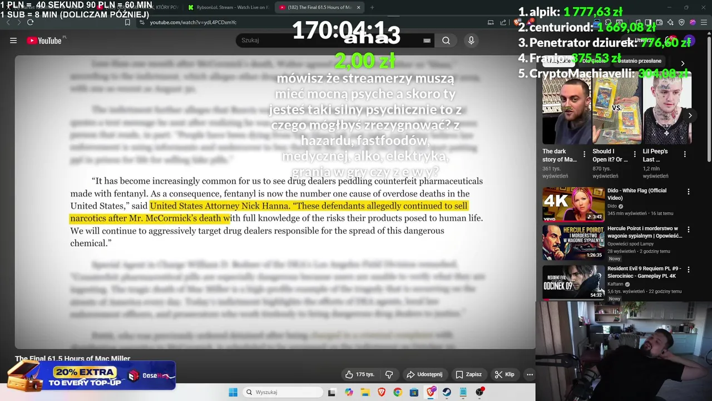Click the Zapisz save button

pos(469,374)
